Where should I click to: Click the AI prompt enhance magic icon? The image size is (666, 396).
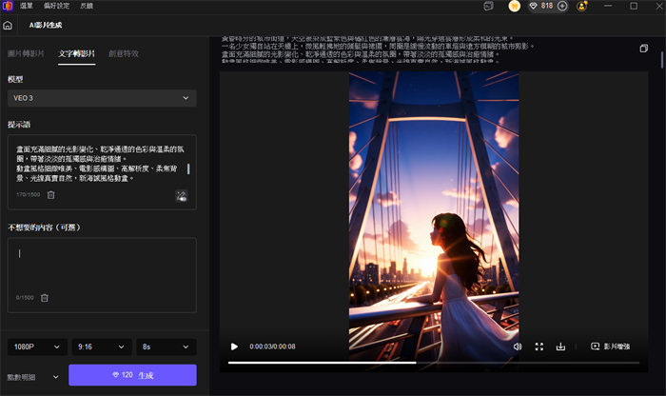182,195
